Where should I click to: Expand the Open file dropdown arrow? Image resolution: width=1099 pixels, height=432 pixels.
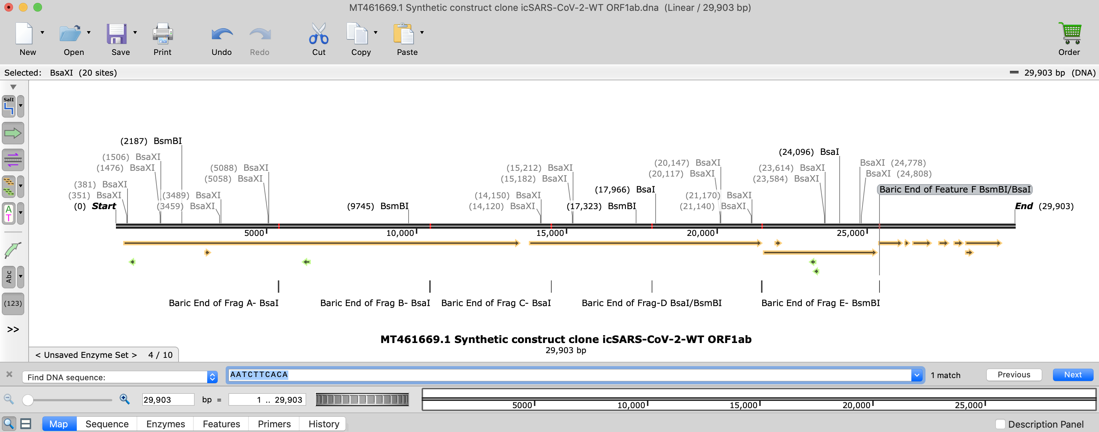[x=89, y=32]
